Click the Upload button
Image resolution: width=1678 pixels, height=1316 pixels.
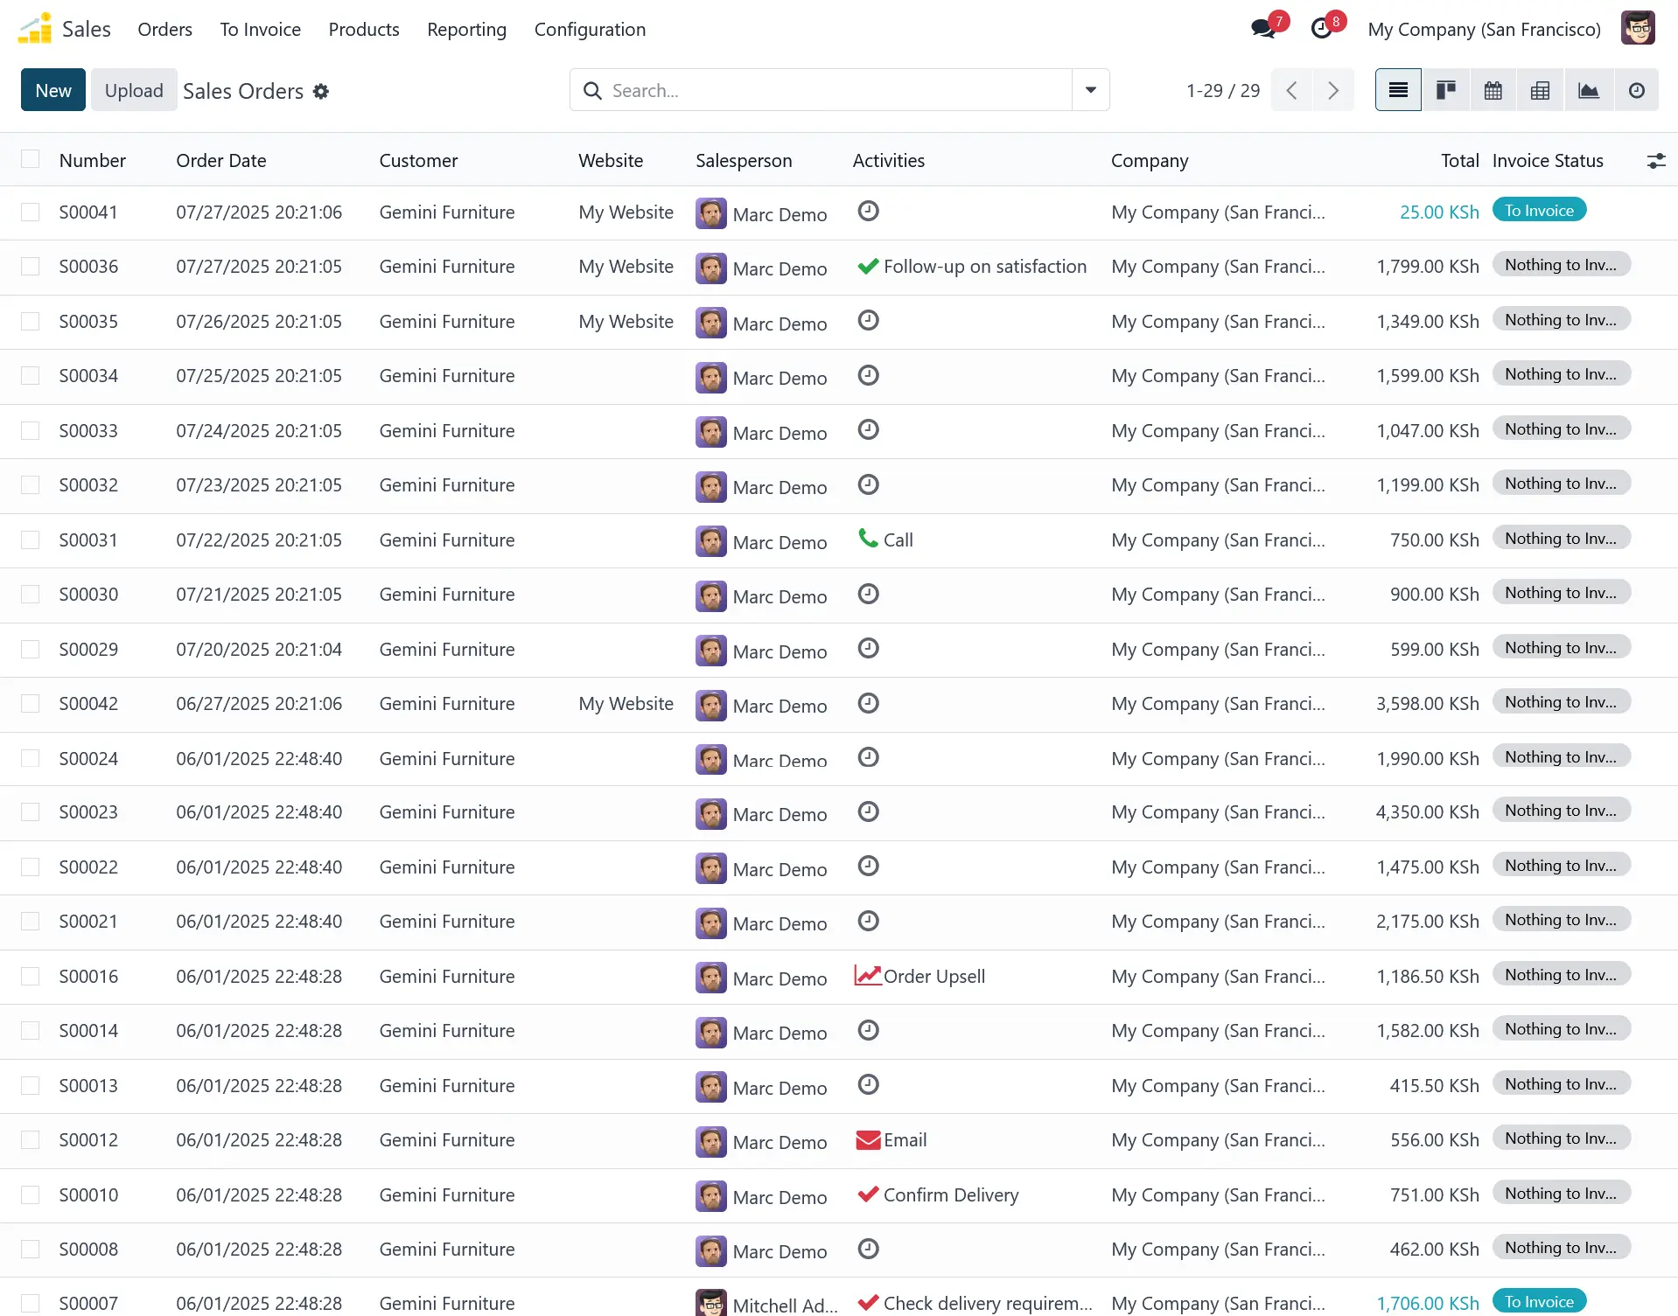[x=134, y=90]
